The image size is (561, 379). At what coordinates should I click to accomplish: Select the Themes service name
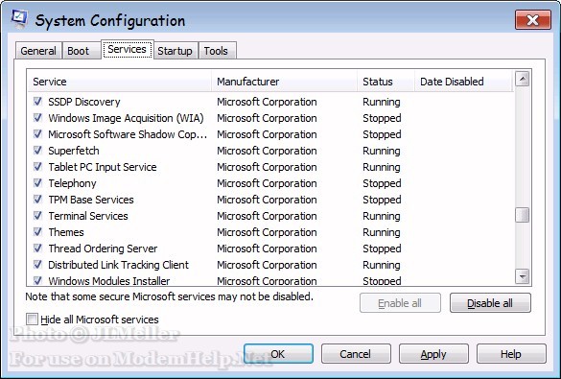coord(66,232)
